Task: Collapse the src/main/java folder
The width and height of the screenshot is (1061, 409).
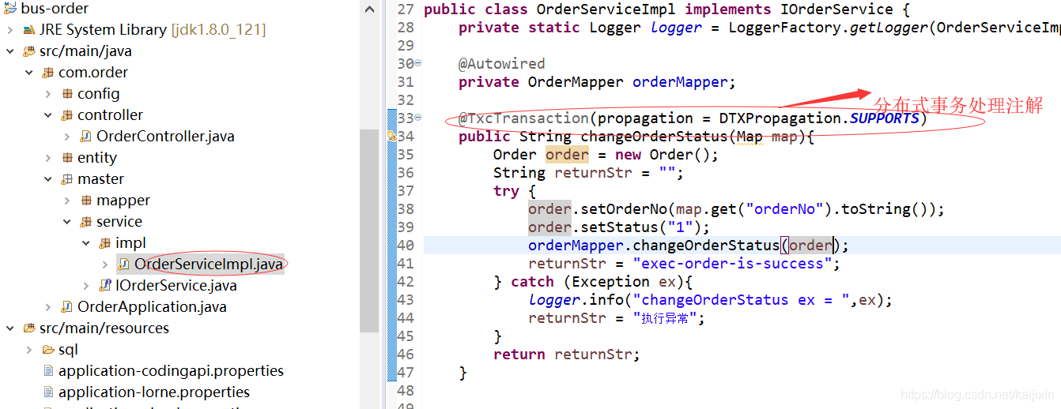Action: 9,51
